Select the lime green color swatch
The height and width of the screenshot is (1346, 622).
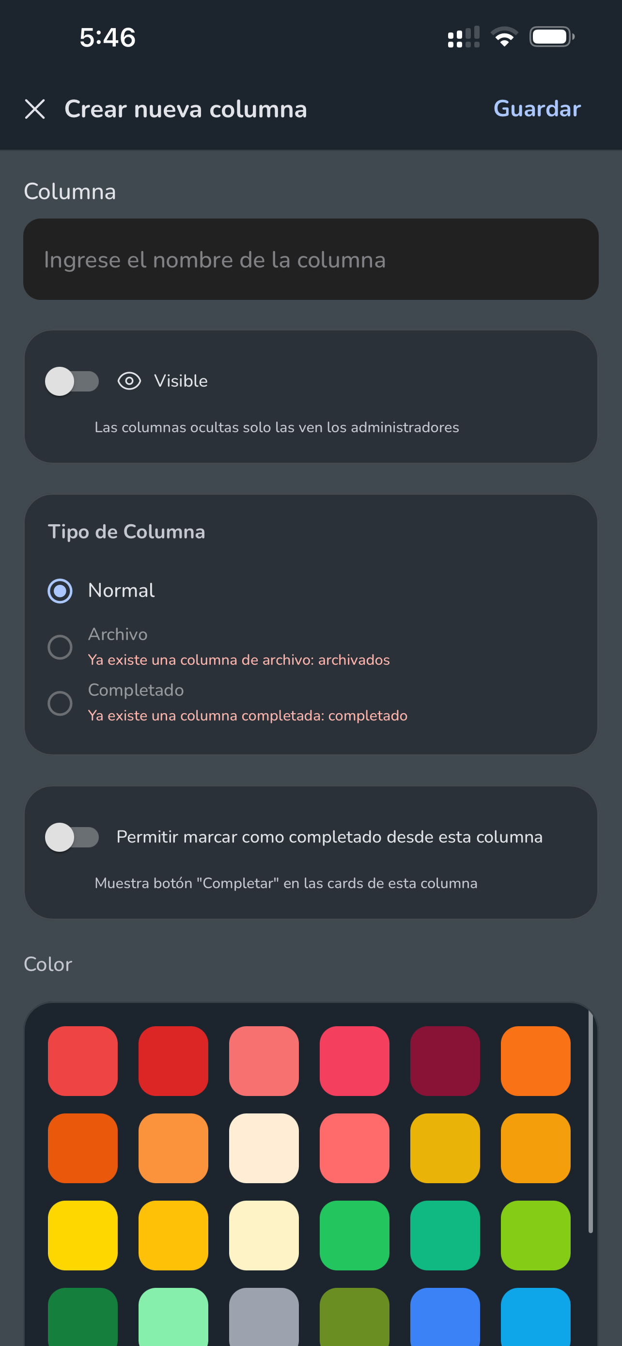coord(535,1235)
